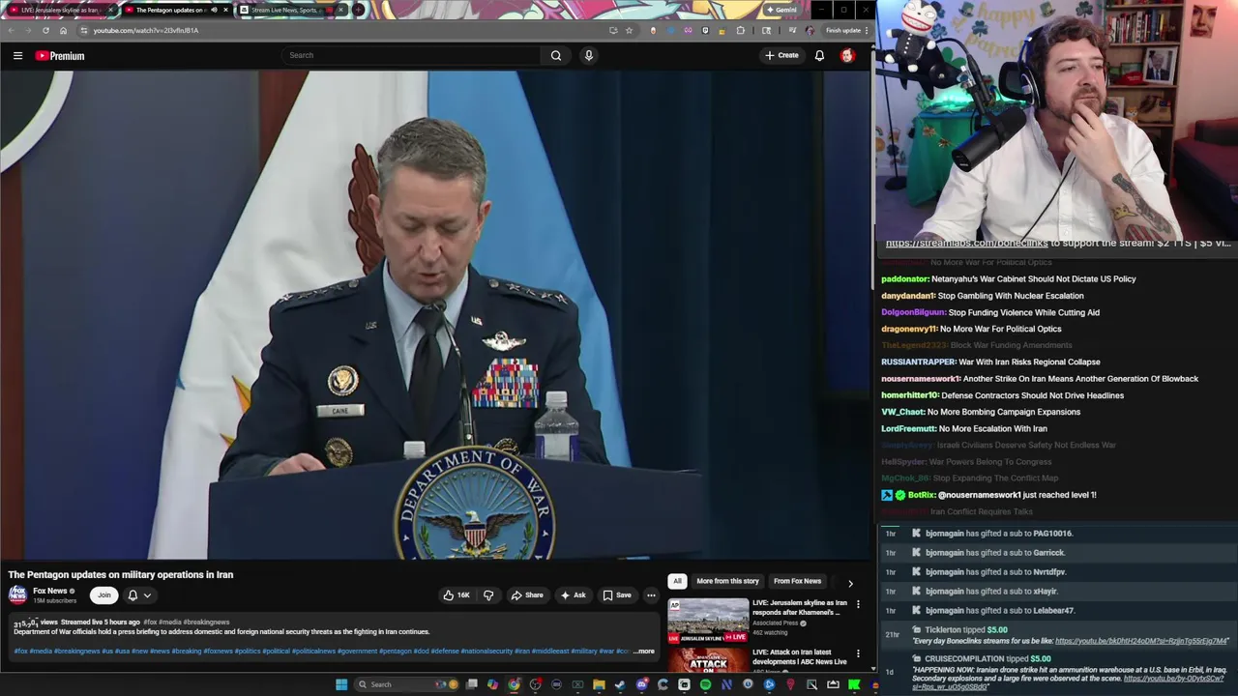The image size is (1238, 696).
Task: Go to the YouTube Premium home logo
Action: point(60,56)
